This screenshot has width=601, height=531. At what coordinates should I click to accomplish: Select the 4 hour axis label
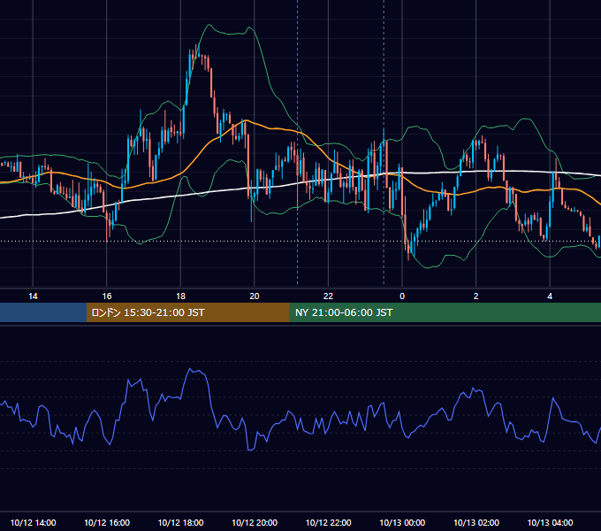pyautogui.click(x=550, y=296)
